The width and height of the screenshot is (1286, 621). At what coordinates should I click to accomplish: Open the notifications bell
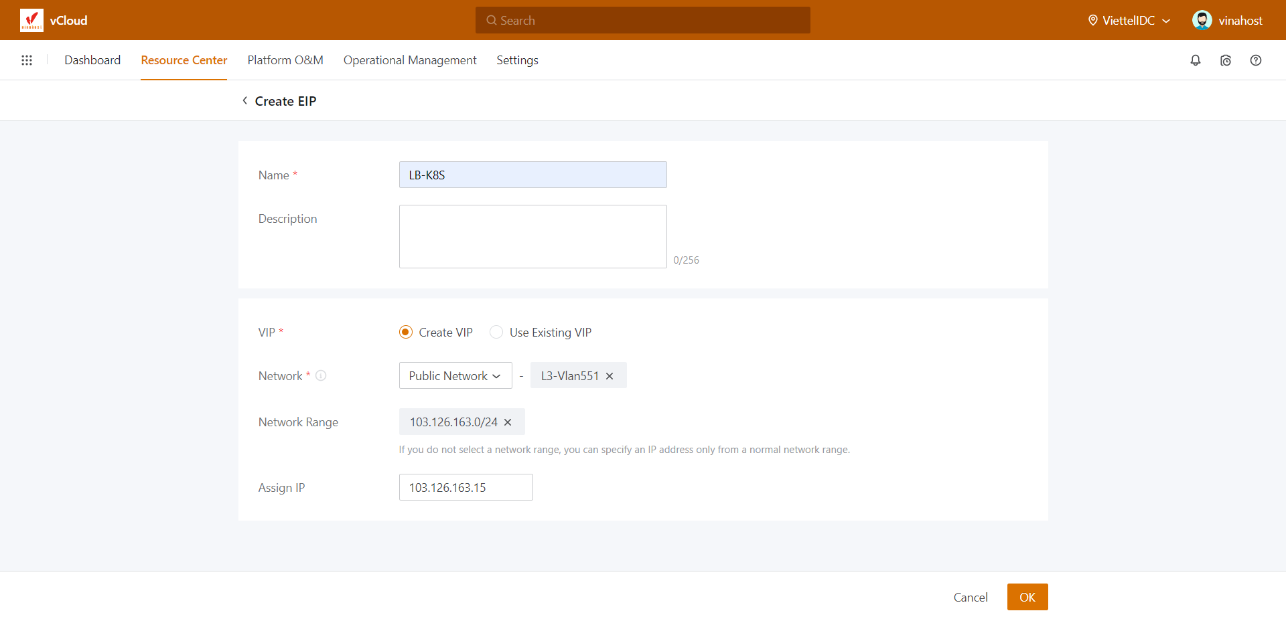click(1195, 60)
